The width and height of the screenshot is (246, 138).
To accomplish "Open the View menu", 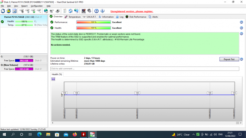I will pos(16,6).
